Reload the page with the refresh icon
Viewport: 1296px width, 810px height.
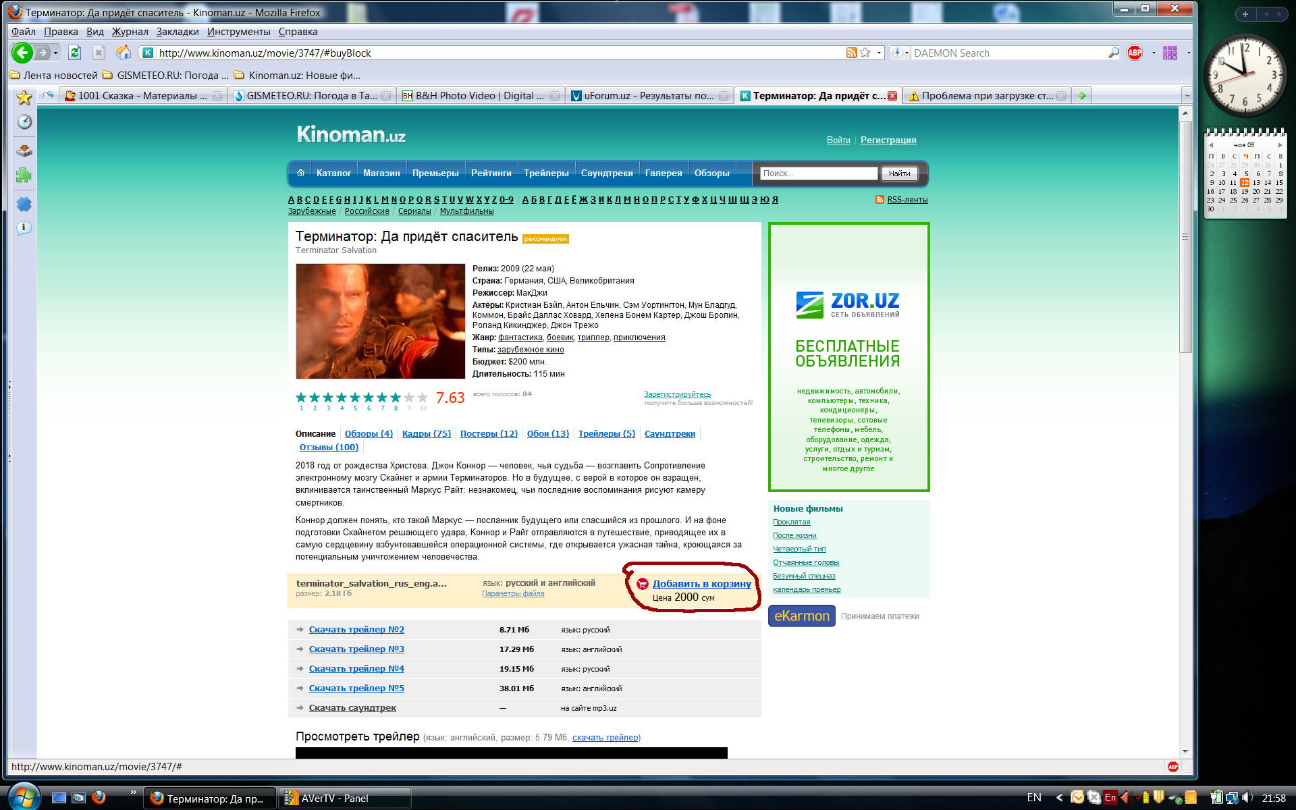pos(74,53)
